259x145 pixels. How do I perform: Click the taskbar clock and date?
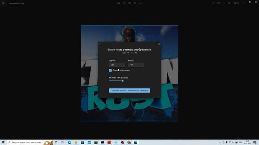point(247,142)
